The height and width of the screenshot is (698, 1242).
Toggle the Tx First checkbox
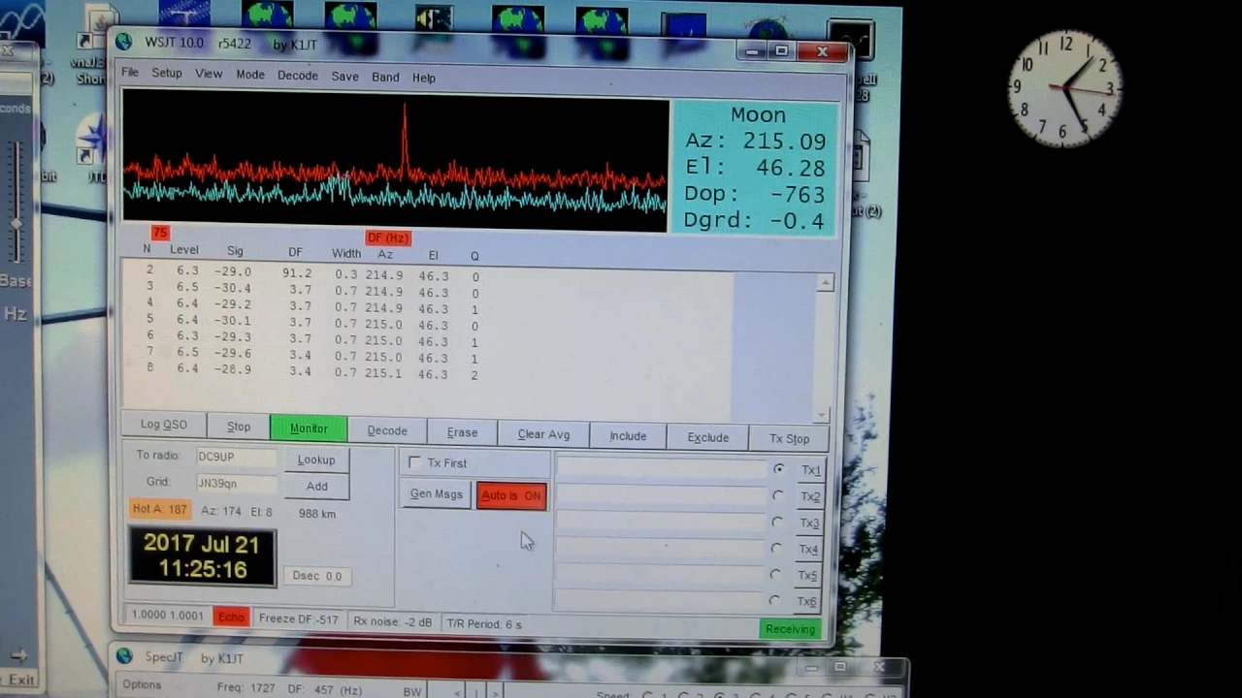click(415, 462)
